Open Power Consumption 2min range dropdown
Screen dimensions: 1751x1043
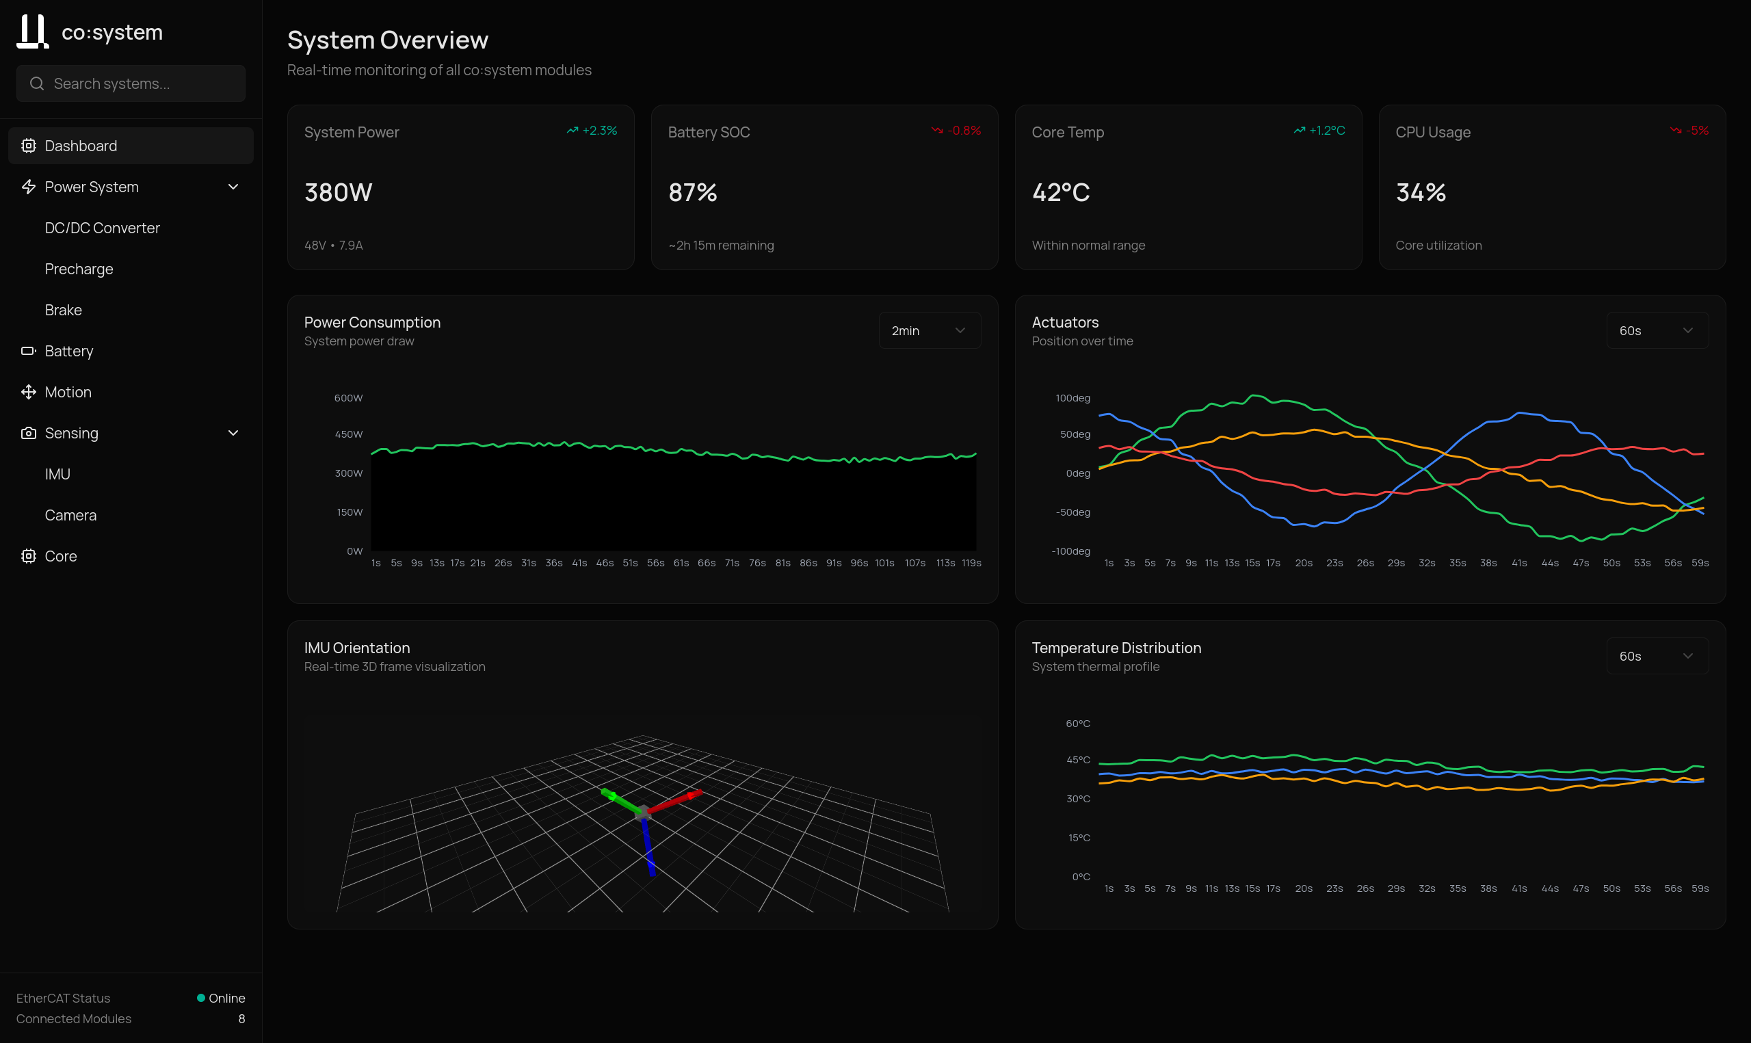(x=929, y=330)
